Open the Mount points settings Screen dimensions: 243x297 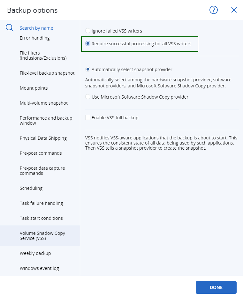pos(34,88)
